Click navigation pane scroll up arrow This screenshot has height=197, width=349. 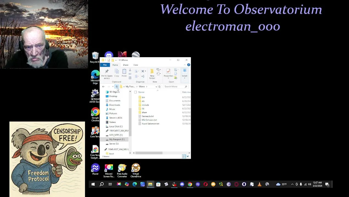[x=130, y=92]
